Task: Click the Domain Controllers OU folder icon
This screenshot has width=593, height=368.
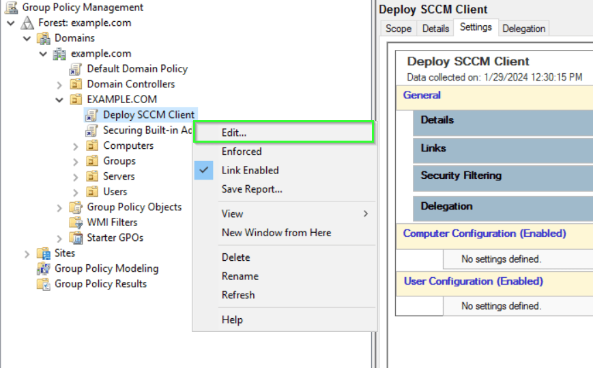Action: [x=76, y=84]
